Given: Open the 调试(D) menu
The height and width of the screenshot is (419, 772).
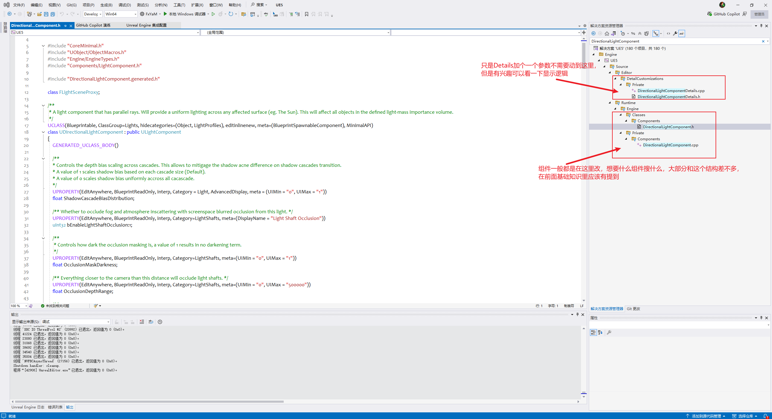Looking at the screenshot, I should pyautogui.click(x=125, y=5).
